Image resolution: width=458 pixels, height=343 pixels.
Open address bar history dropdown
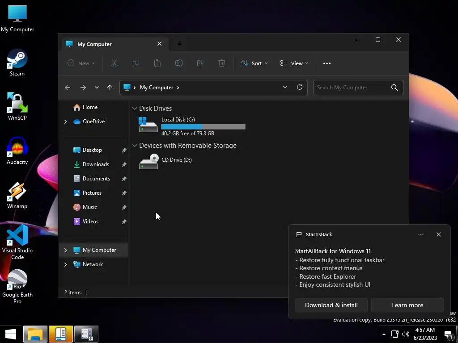coord(285,87)
